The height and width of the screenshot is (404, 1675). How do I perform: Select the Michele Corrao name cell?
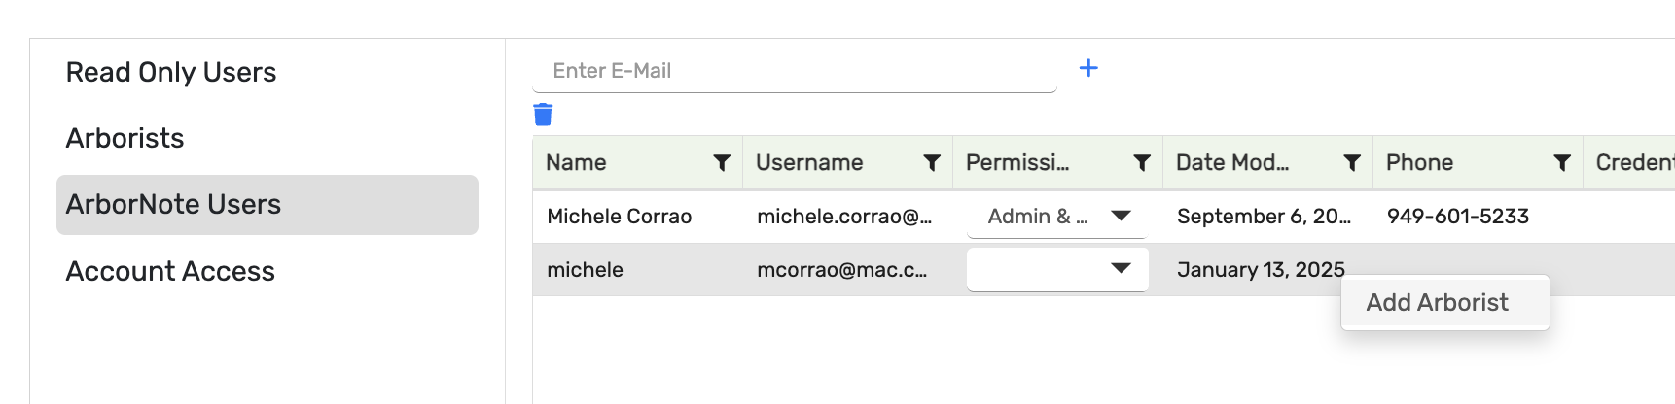point(620,217)
